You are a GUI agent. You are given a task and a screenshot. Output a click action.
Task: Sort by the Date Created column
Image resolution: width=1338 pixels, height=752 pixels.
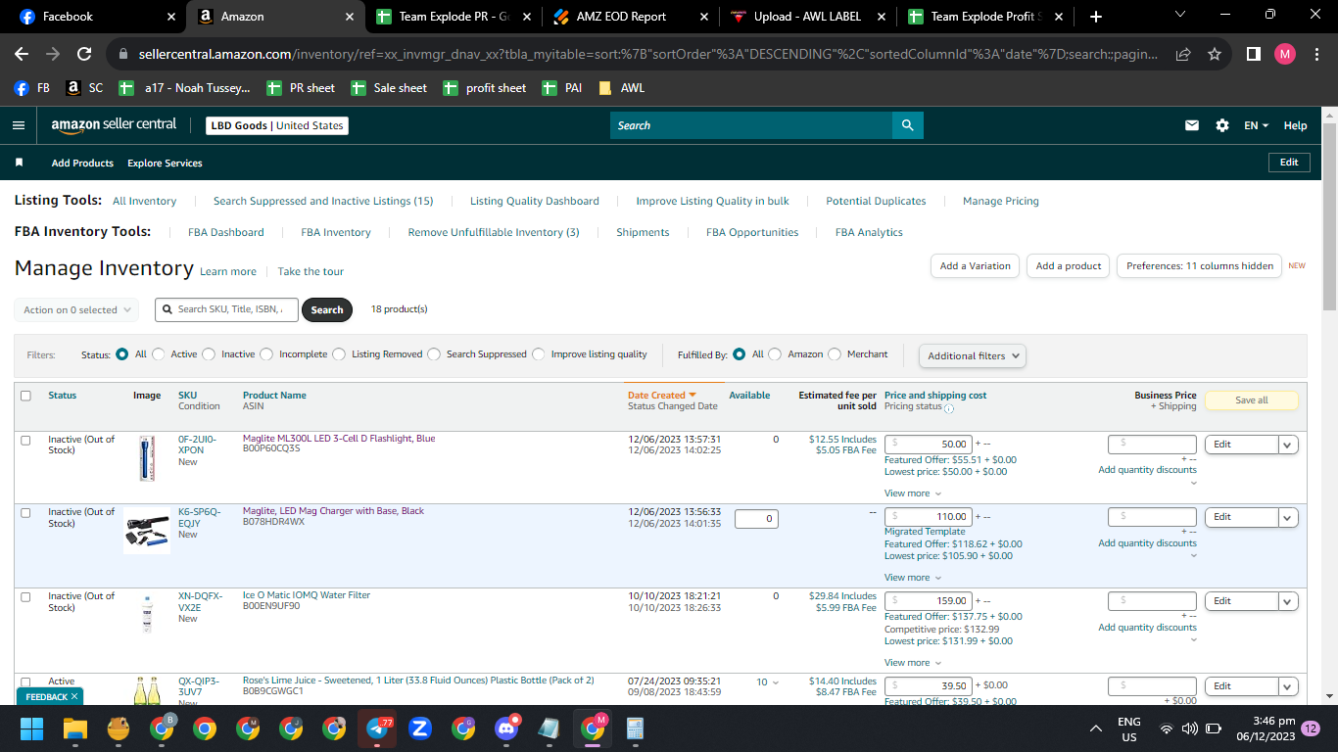click(661, 396)
